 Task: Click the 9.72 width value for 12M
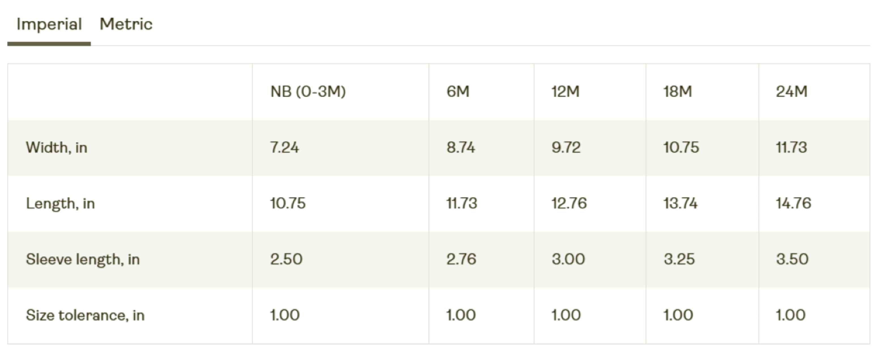pos(566,148)
